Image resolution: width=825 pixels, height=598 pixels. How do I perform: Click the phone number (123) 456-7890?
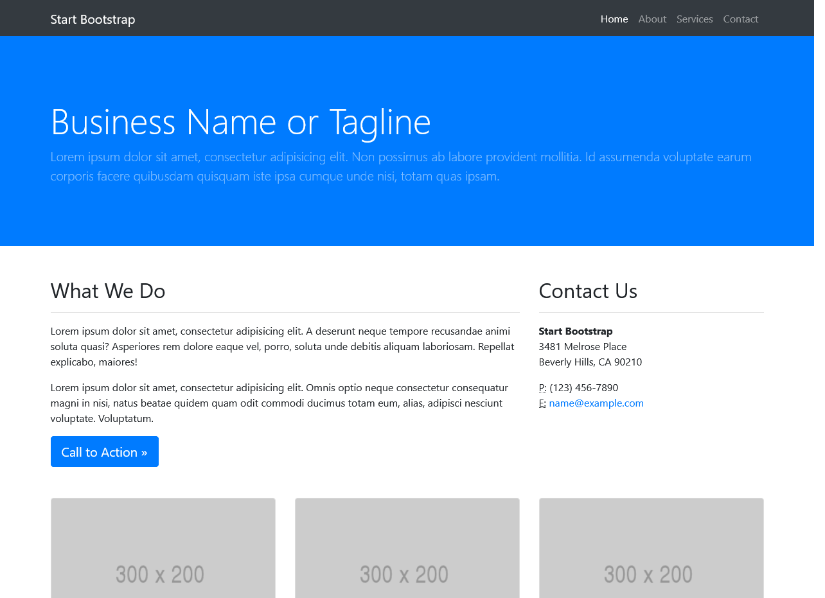tap(583, 387)
